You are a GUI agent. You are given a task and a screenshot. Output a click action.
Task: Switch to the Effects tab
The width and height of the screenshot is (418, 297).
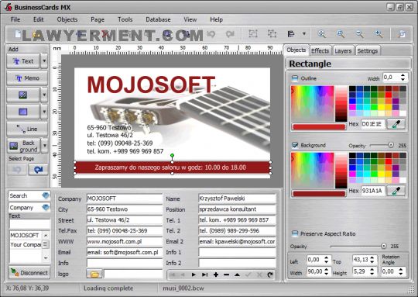tap(320, 50)
